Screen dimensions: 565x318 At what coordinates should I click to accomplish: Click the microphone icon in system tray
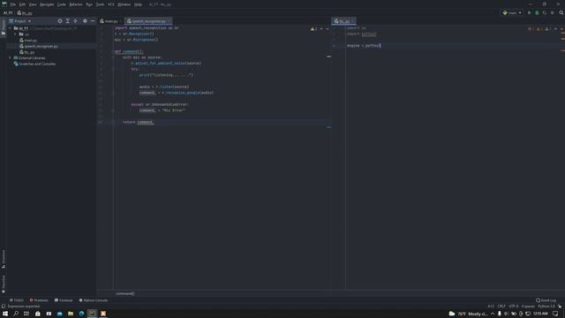click(499, 314)
